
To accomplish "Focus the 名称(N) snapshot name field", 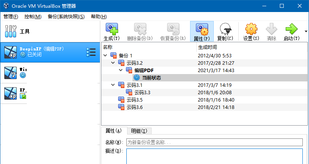I will point(215,142).
